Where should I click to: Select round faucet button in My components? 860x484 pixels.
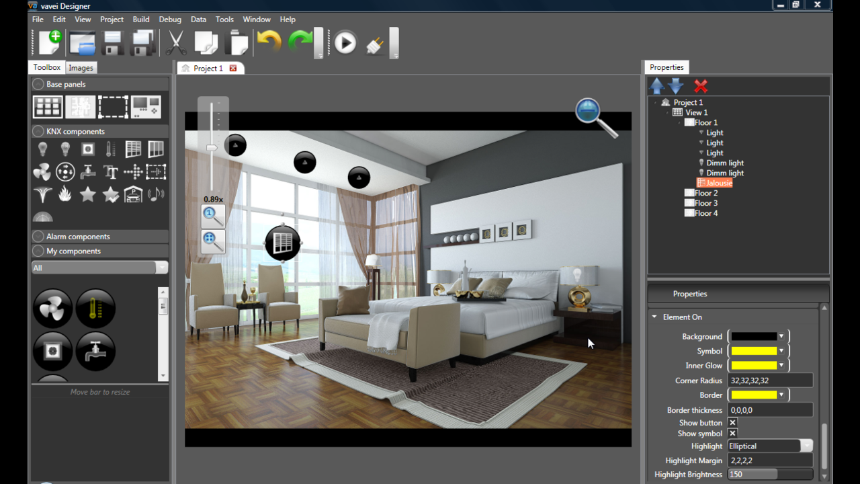click(x=95, y=351)
